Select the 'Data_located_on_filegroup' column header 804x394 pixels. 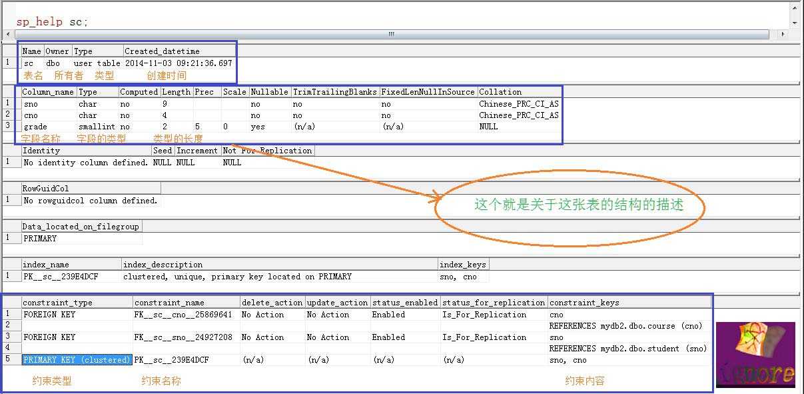pos(81,227)
